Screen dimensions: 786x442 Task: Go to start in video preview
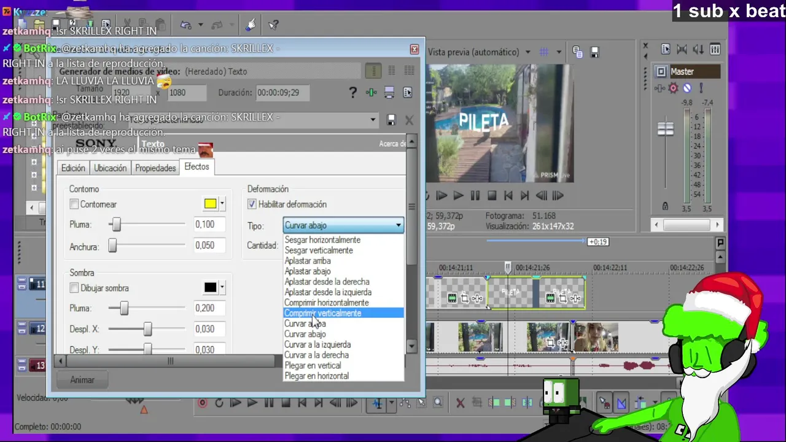click(508, 196)
